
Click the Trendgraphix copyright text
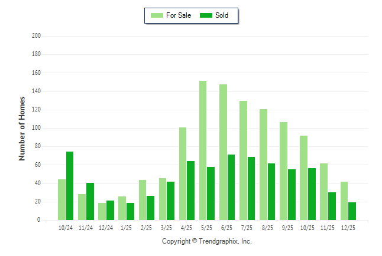pyautogui.click(x=207, y=241)
